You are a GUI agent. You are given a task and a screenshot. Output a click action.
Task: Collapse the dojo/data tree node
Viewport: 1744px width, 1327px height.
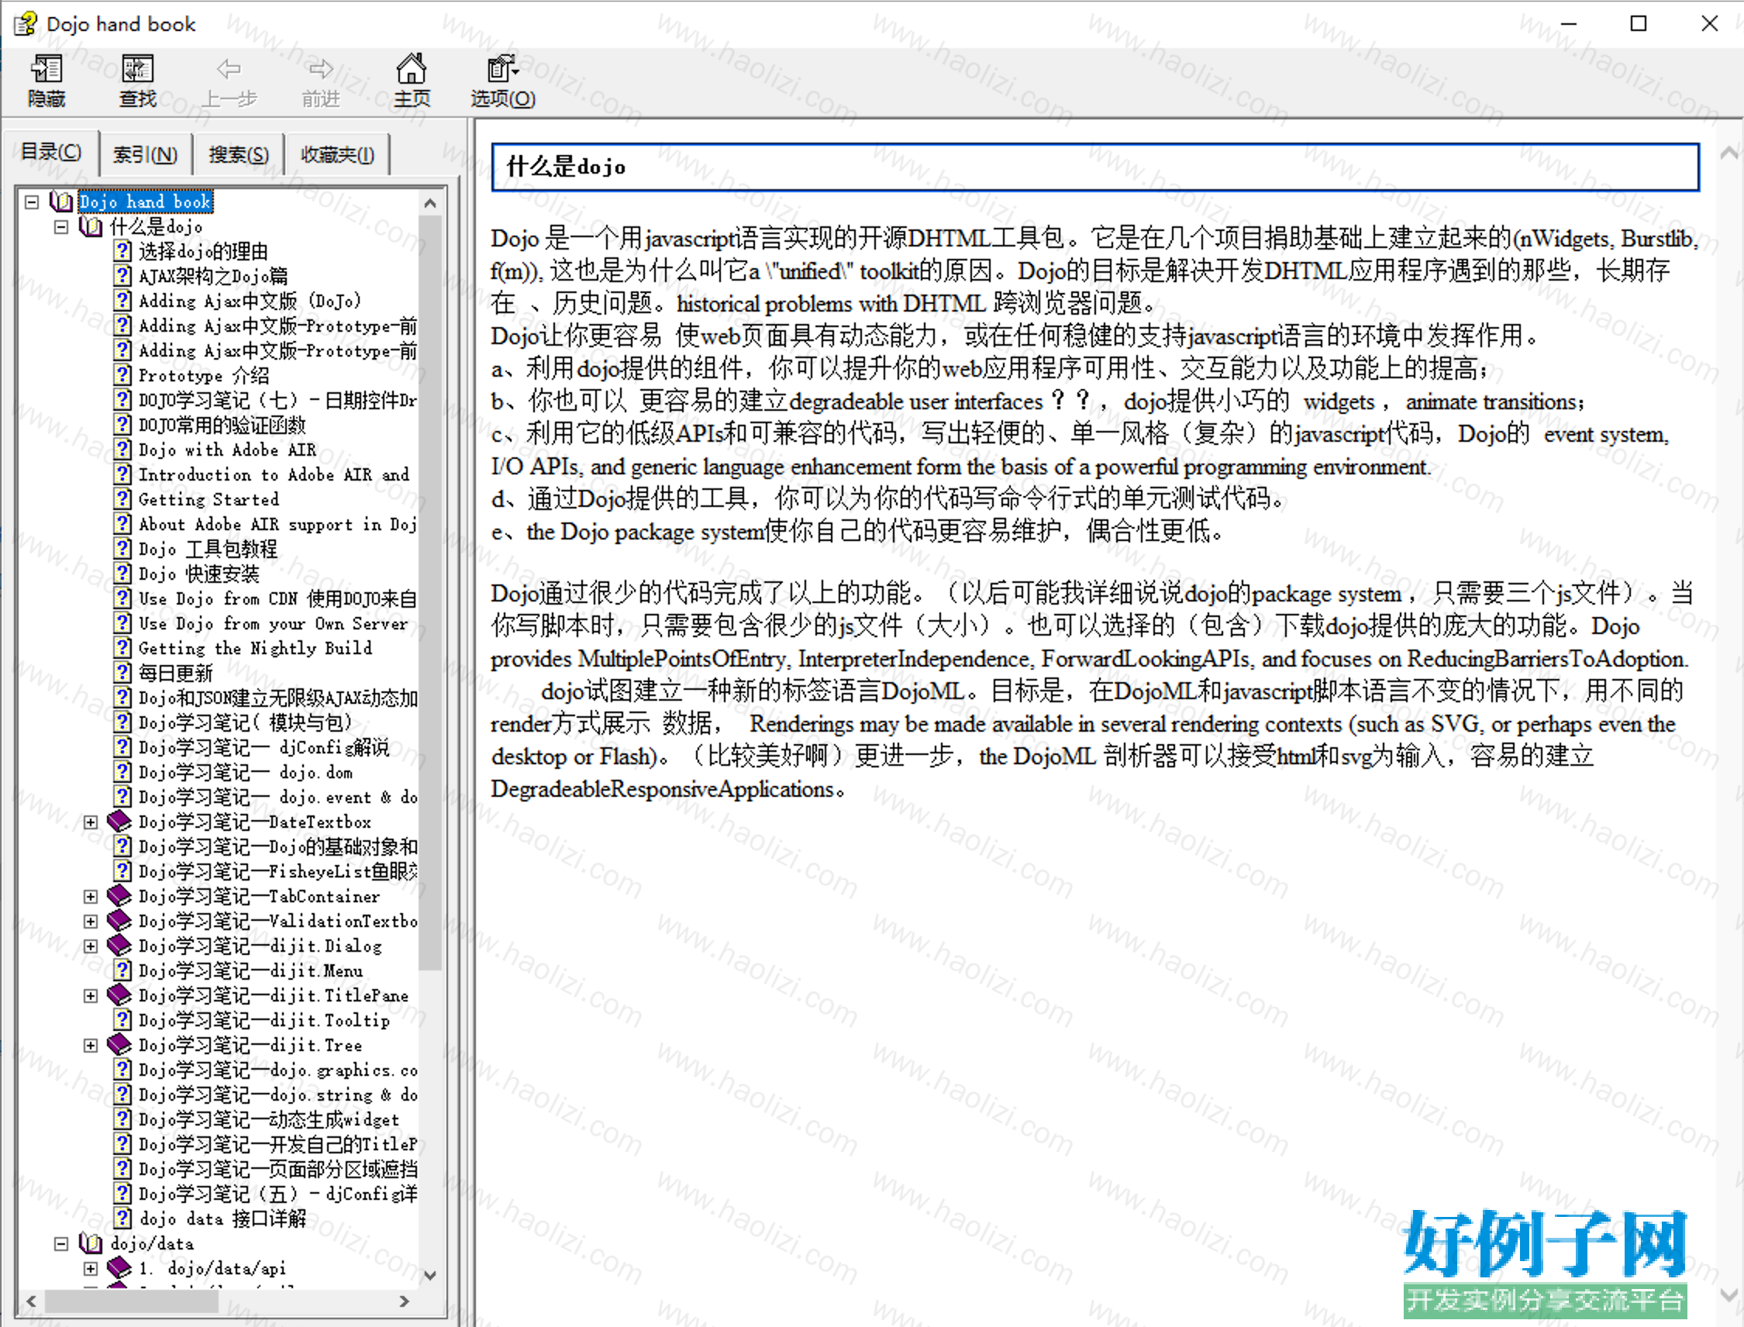(60, 1244)
